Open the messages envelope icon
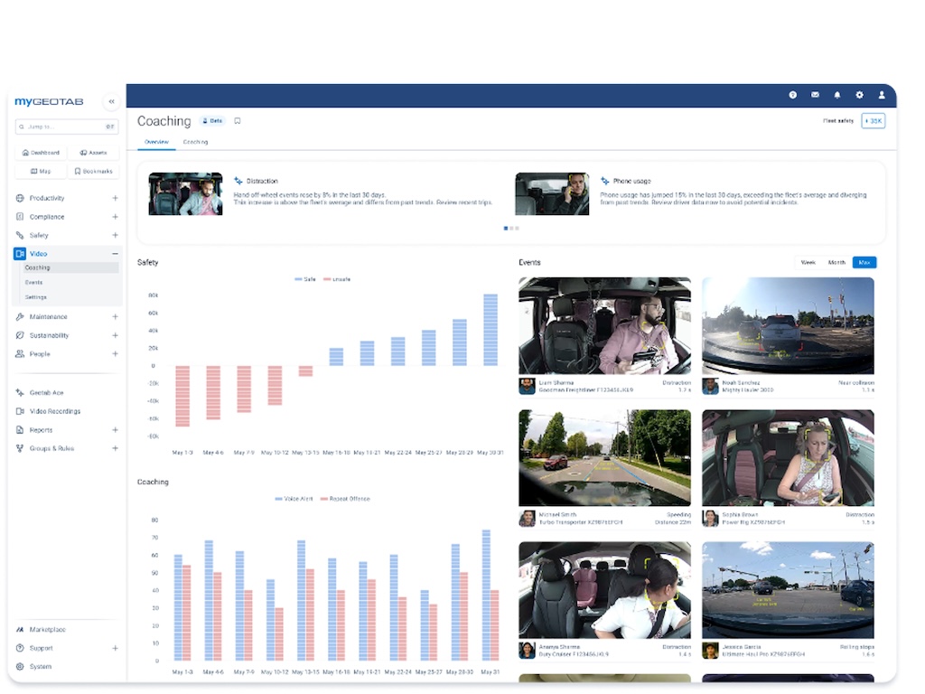Image resolution: width=925 pixels, height=694 pixels. (816, 94)
